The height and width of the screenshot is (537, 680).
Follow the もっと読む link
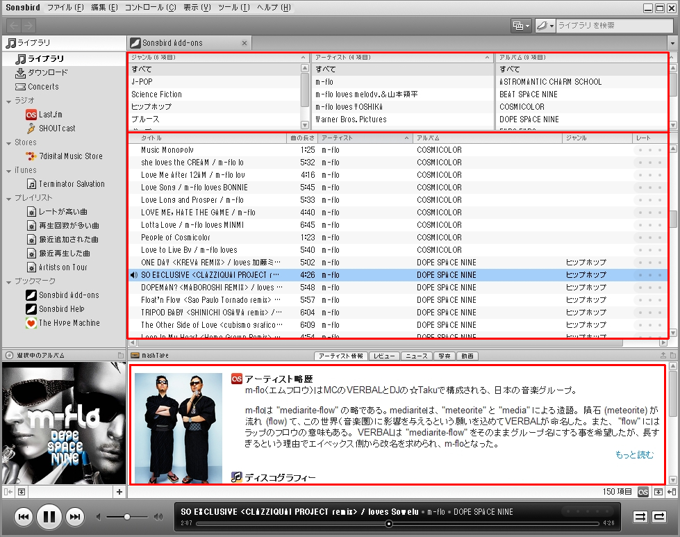point(634,454)
